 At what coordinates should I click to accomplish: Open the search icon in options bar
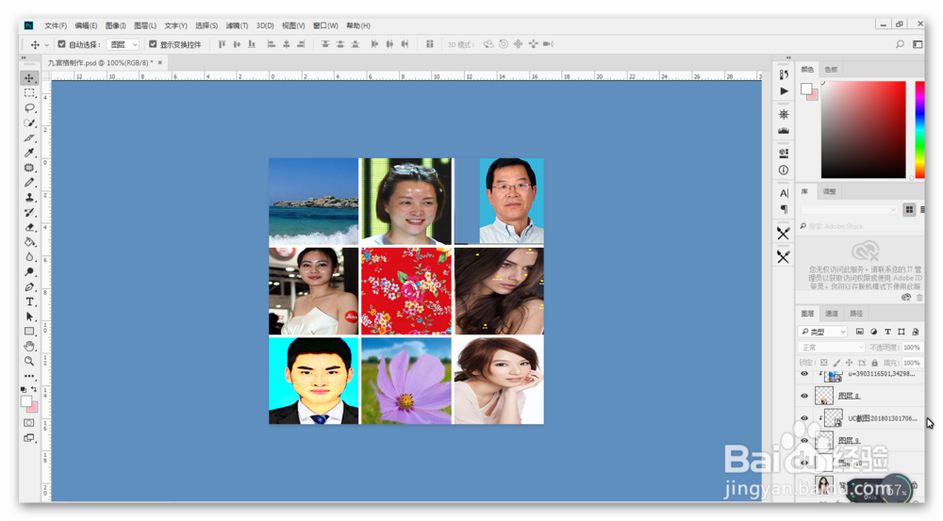pyautogui.click(x=900, y=44)
